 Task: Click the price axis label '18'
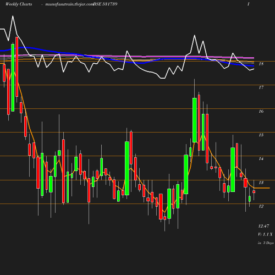[x=261, y=64]
